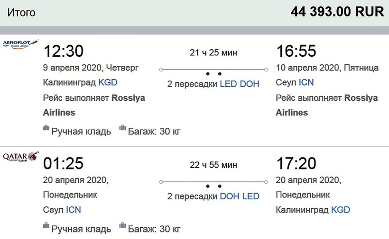
Task: Click hand luggage icon for Kaliningrad–Seoul flight
Action: 46,128
